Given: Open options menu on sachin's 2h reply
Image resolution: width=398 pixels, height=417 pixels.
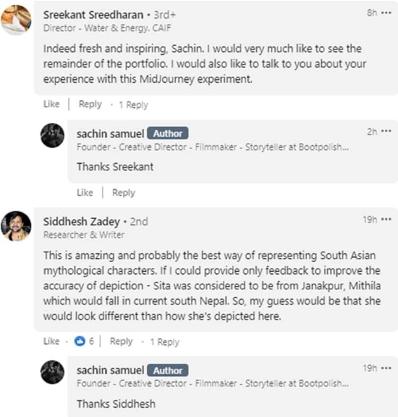Looking at the screenshot, I should tap(386, 132).
